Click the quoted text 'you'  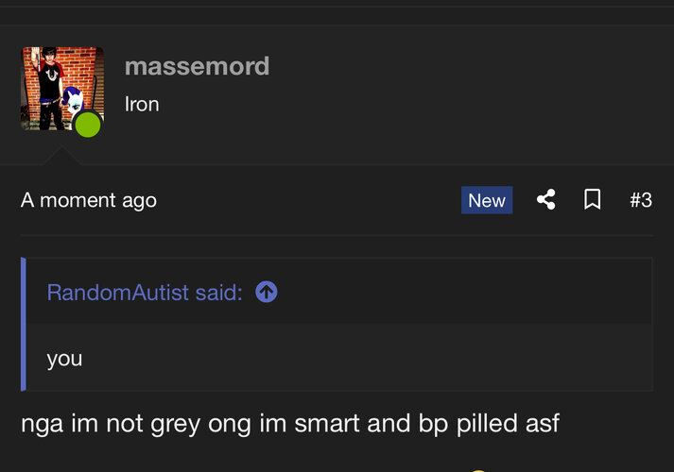coord(64,359)
